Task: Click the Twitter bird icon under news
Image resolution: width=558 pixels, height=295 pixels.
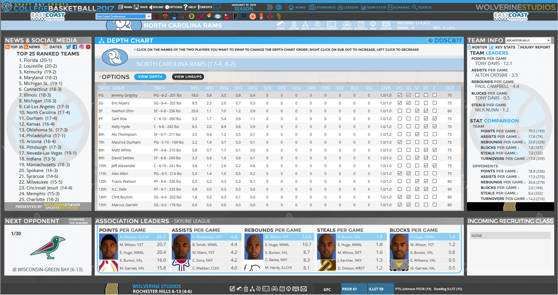Action: 69,47
